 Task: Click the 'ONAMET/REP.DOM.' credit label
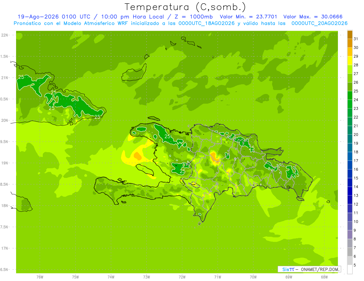point(320,269)
